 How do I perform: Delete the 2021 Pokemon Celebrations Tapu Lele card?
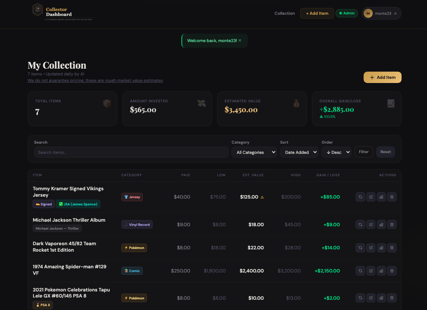[x=392, y=298]
